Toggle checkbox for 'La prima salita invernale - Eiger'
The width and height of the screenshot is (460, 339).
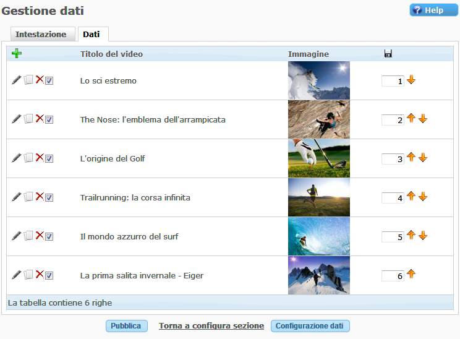point(49,276)
